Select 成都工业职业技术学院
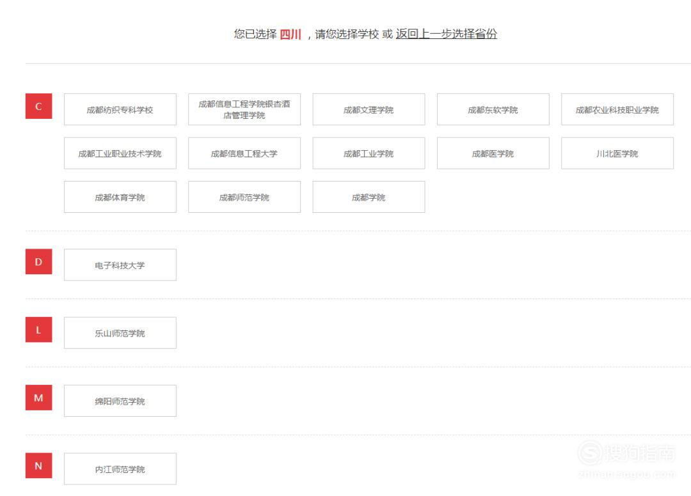The height and width of the screenshot is (496, 691). (120, 153)
